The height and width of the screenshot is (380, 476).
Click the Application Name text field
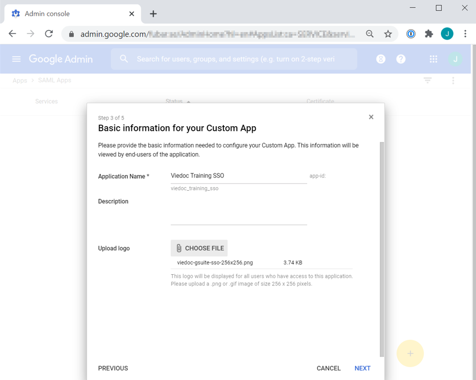point(239,176)
